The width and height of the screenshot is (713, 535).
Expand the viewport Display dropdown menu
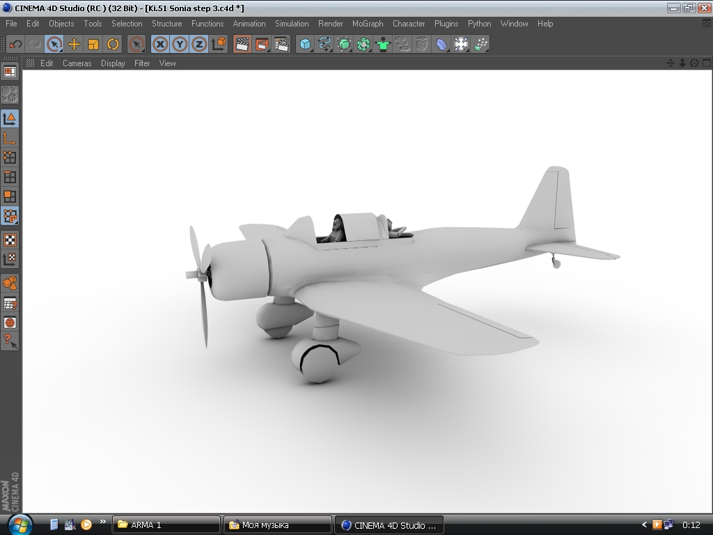(113, 63)
